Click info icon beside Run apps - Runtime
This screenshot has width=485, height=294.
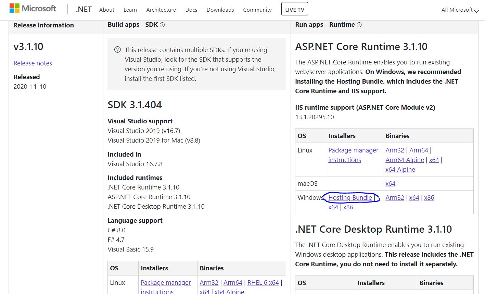point(359,25)
